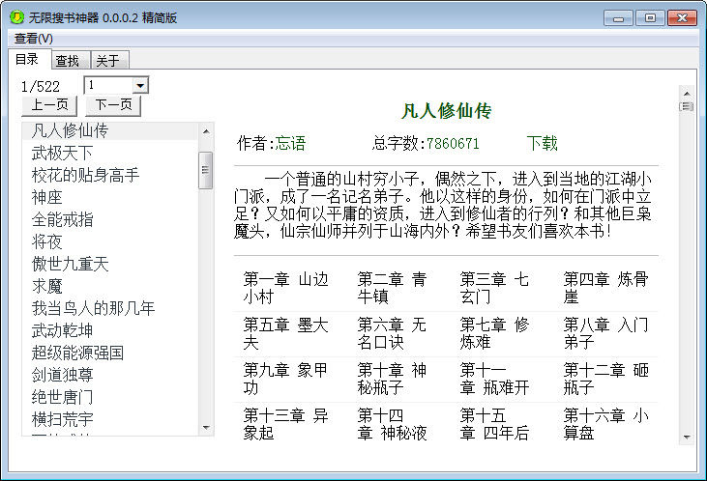Image resolution: width=707 pixels, height=481 pixels.
Task: Open the 关于 tab
Action: [x=108, y=60]
